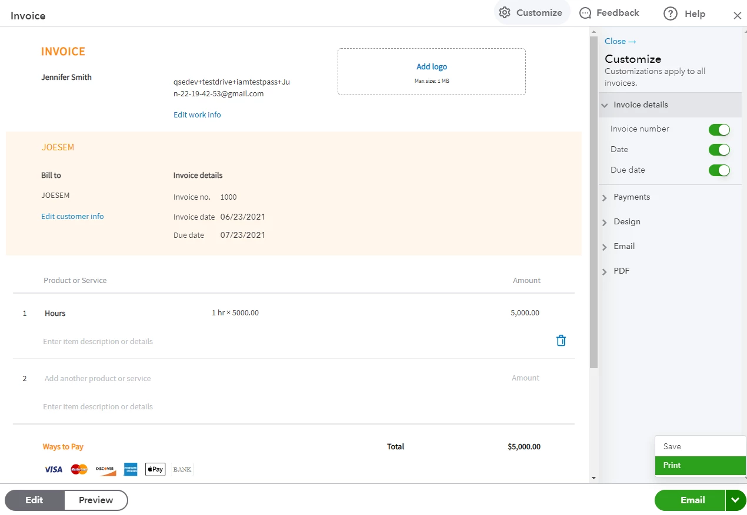Image resolution: width=747 pixels, height=515 pixels.
Task: Open the Feedback speech bubble icon
Action: (585, 13)
